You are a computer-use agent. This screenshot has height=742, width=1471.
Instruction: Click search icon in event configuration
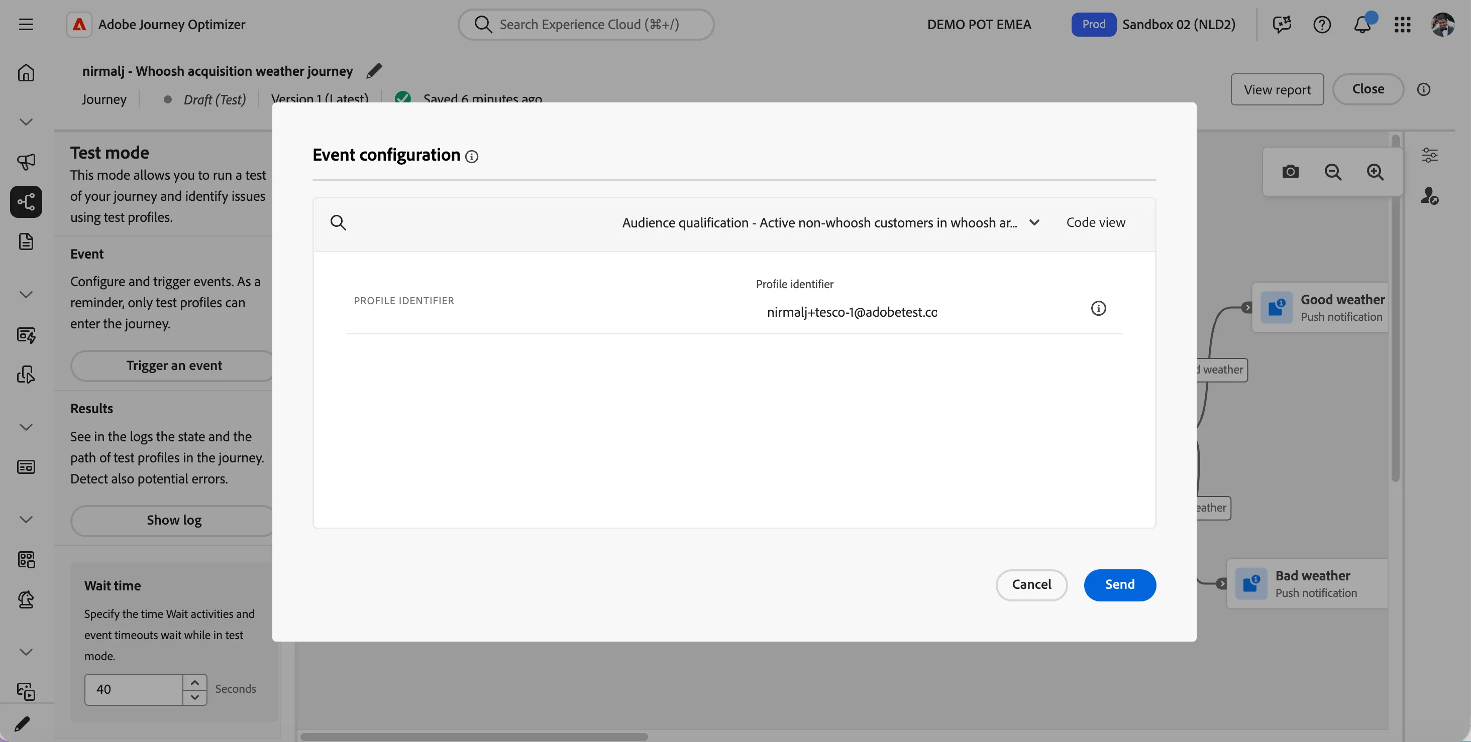pos(338,222)
